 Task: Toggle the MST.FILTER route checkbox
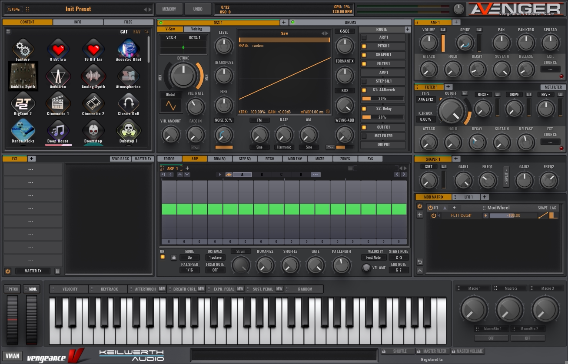pos(364,136)
